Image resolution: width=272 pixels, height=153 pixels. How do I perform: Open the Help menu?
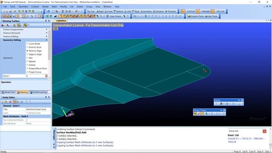[117, 7]
